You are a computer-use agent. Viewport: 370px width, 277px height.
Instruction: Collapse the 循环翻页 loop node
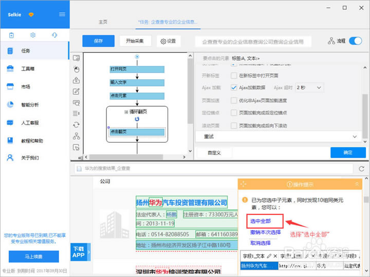(126, 111)
